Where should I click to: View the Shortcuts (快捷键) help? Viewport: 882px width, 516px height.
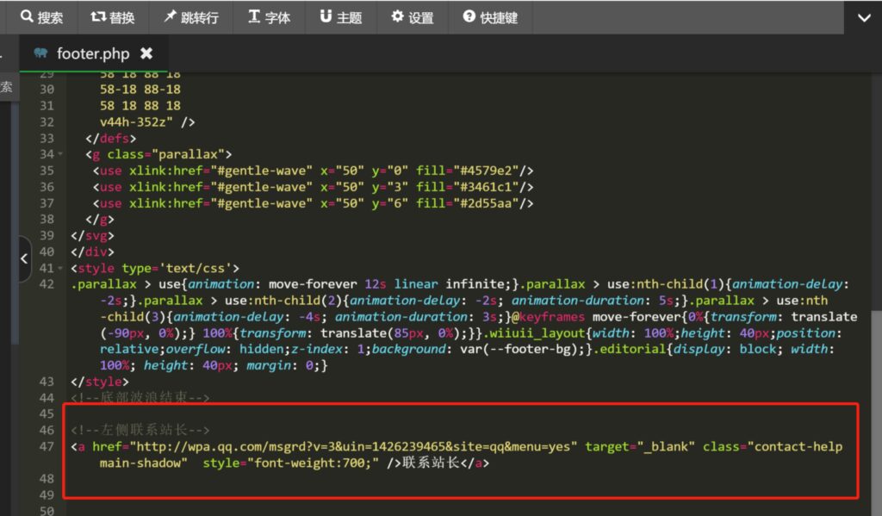(491, 17)
